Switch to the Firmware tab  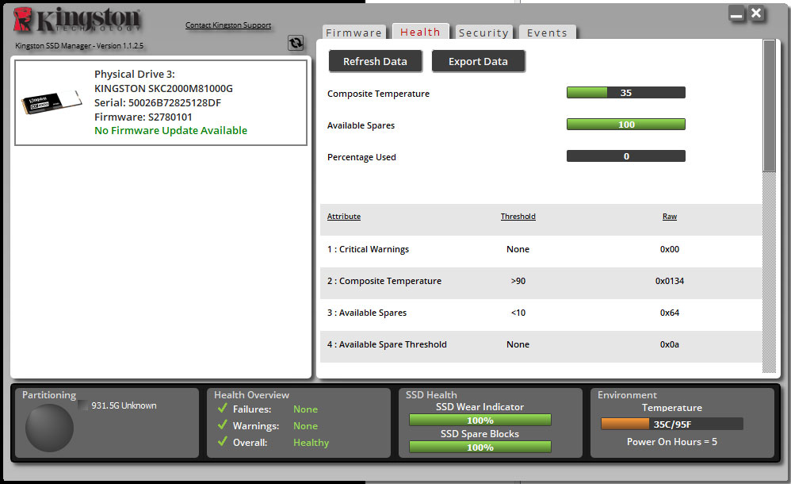pyautogui.click(x=354, y=33)
